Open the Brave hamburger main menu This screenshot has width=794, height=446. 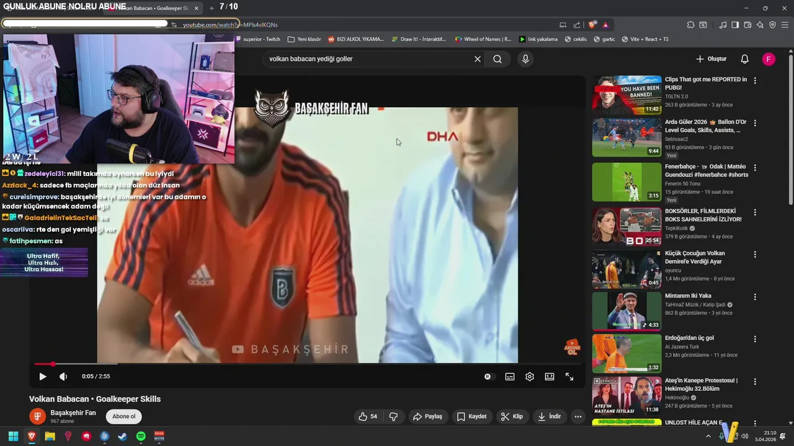(785, 25)
